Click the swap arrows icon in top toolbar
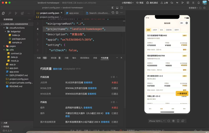Viewport: 209px width, 133px height. (x=177, y=3)
